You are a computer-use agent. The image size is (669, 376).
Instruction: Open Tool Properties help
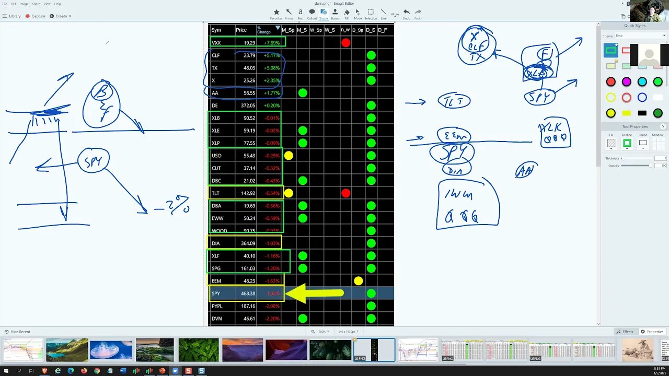pyautogui.click(x=663, y=126)
